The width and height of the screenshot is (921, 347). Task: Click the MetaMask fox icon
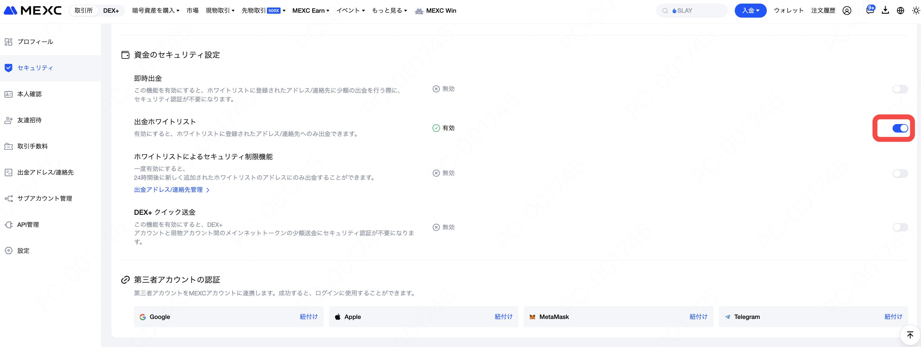tap(532, 317)
